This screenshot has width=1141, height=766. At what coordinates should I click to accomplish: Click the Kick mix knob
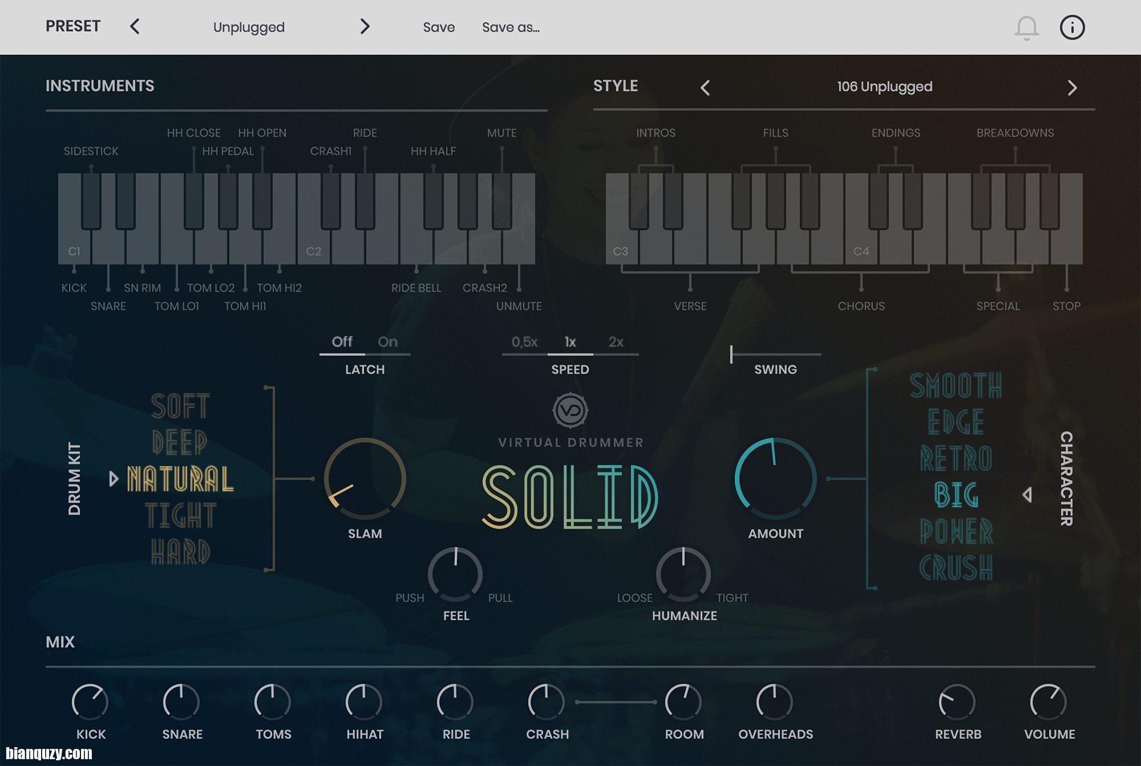pyautogui.click(x=90, y=702)
